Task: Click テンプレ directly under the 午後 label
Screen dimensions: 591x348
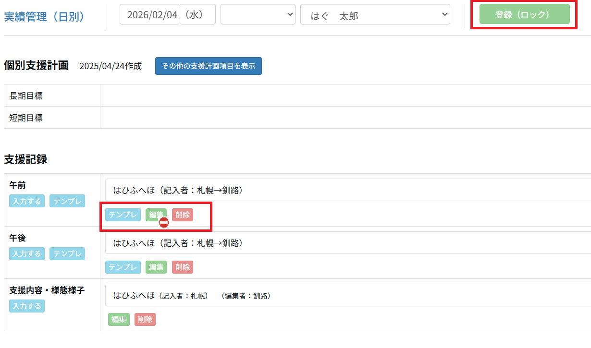Action: [67, 253]
